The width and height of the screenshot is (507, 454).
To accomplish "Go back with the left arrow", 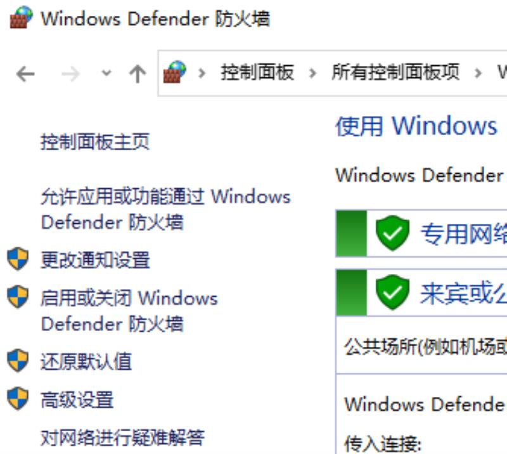I will coord(25,74).
